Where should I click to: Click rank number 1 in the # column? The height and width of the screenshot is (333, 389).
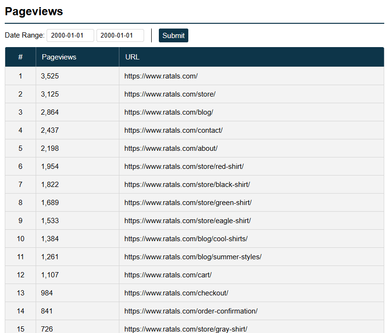tap(20, 76)
